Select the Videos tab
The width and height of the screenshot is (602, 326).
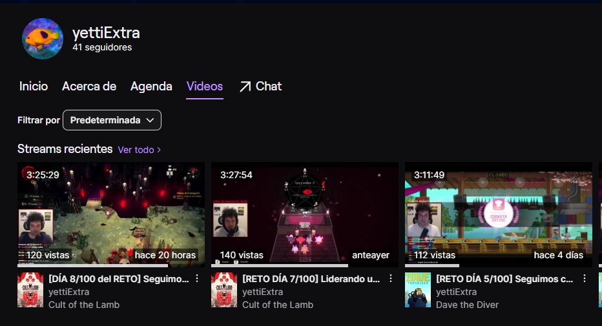[205, 87]
